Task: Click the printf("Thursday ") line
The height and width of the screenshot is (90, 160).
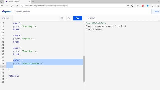Action: [x=25, y=26]
